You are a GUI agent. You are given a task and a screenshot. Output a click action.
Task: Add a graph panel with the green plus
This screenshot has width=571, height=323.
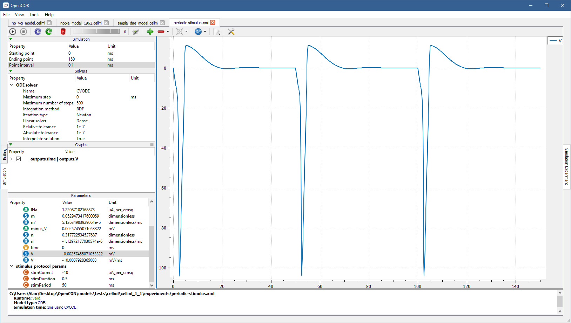point(150,32)
